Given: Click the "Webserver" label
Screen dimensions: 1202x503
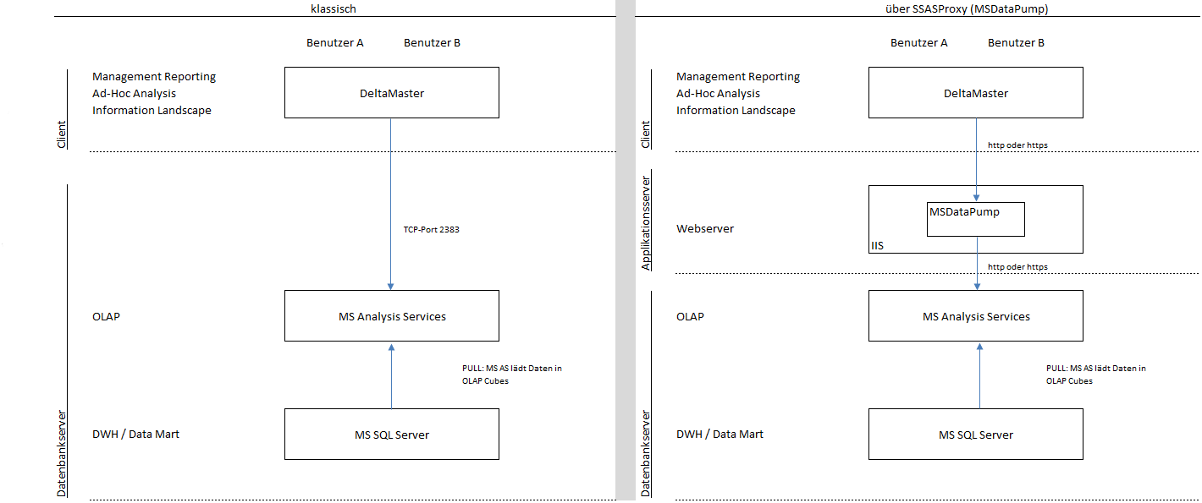Looking at the screenshot, I should pos(705,229).
